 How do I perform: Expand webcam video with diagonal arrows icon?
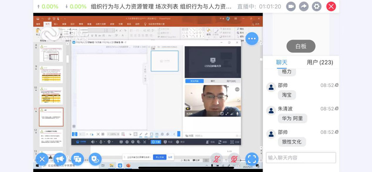[227, 114]
